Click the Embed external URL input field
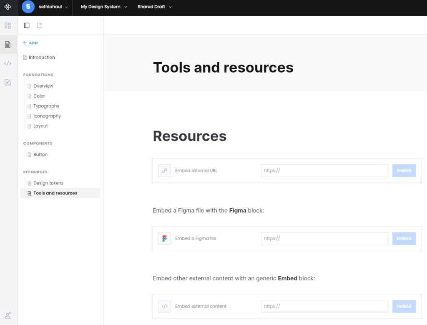The image size is (427, 325). tap(324, 171)
